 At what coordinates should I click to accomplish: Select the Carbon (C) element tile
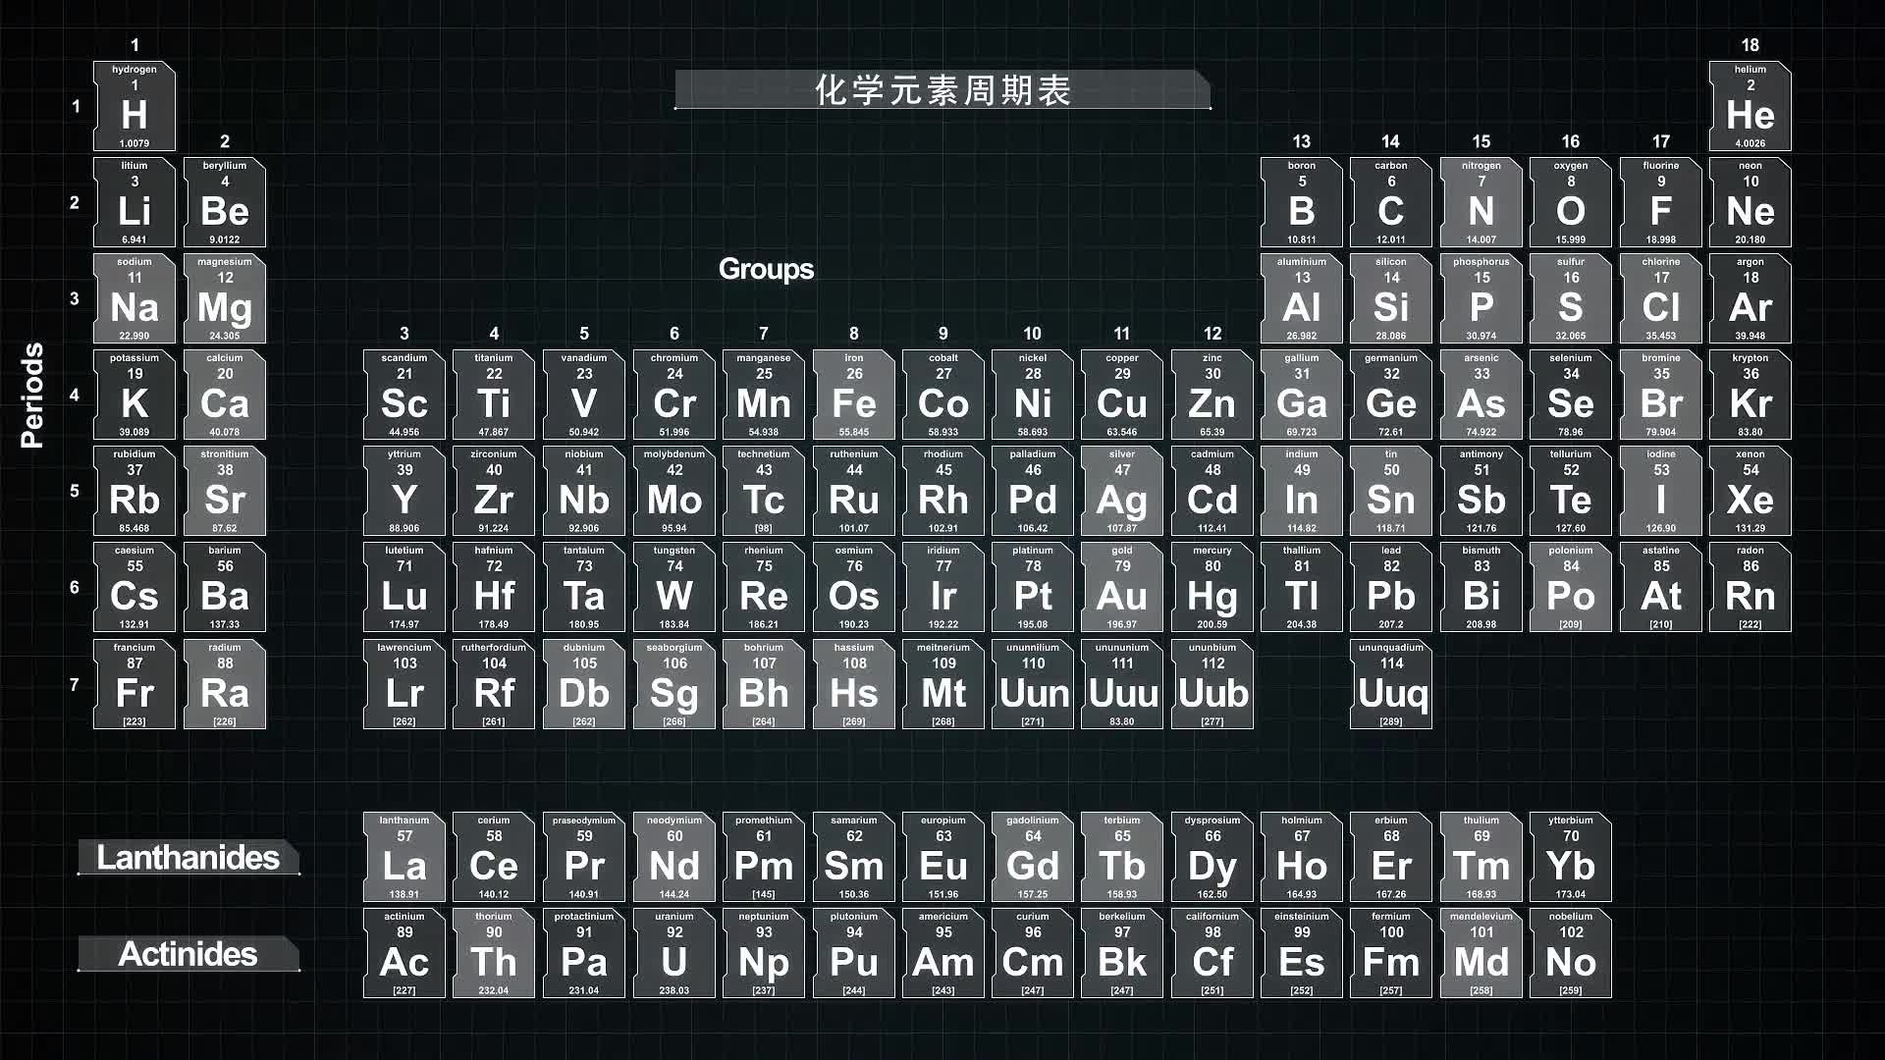coord(1390,202)
